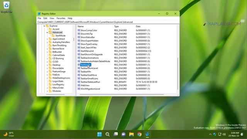Click the WebView value icon
Viewport: 247px width, 139px height.
pyautogui.click(x=79, y=85)
